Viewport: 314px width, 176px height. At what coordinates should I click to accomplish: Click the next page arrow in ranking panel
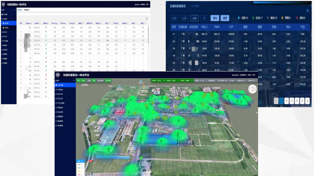[308, 101]
